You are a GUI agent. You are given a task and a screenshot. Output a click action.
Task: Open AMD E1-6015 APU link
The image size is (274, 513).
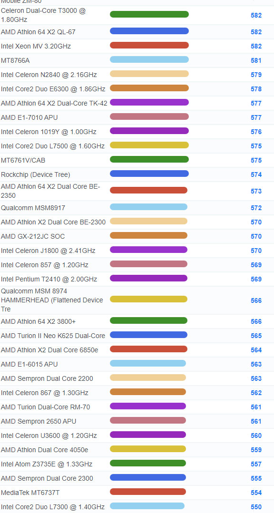(x=29, y=365)
